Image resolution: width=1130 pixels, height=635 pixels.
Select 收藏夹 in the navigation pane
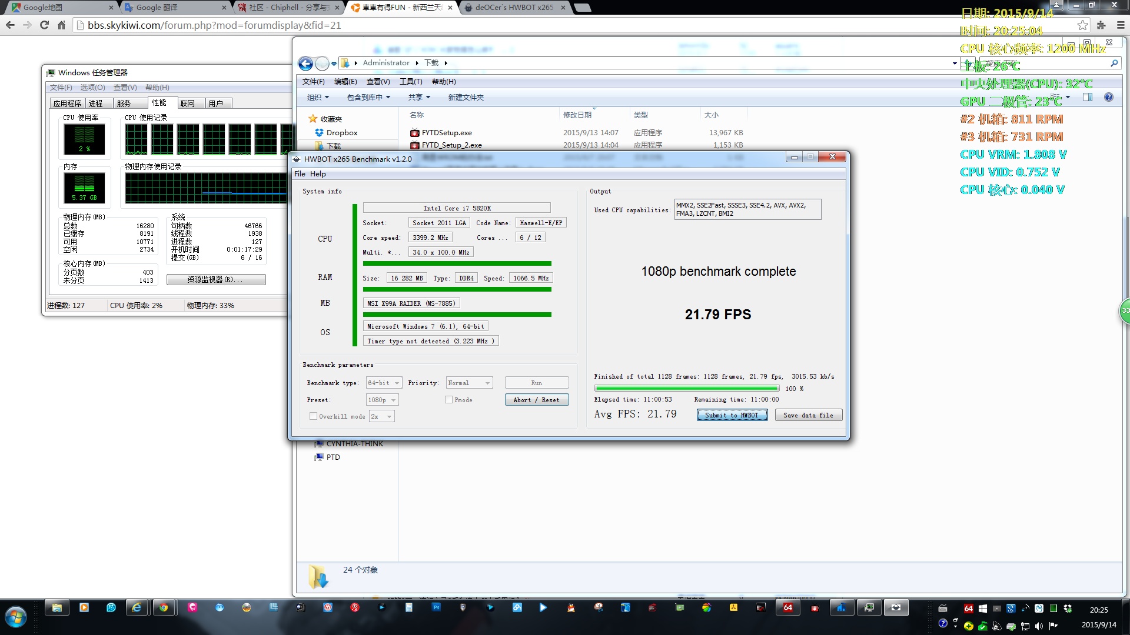pos(331,119)
